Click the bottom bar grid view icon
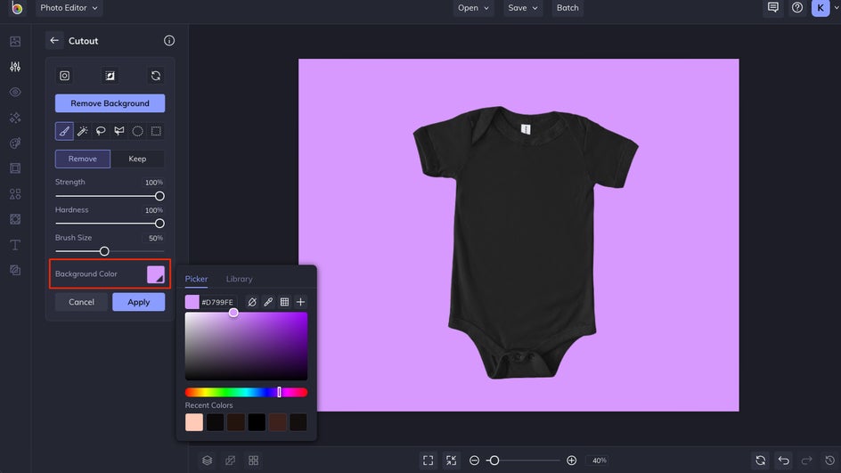This screenshot has height=473, width=841. coord(253,461)
